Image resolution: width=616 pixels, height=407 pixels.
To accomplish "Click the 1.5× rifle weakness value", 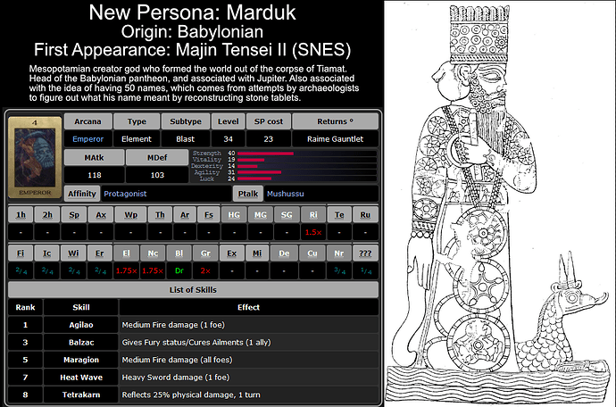I will coord(313,232).
